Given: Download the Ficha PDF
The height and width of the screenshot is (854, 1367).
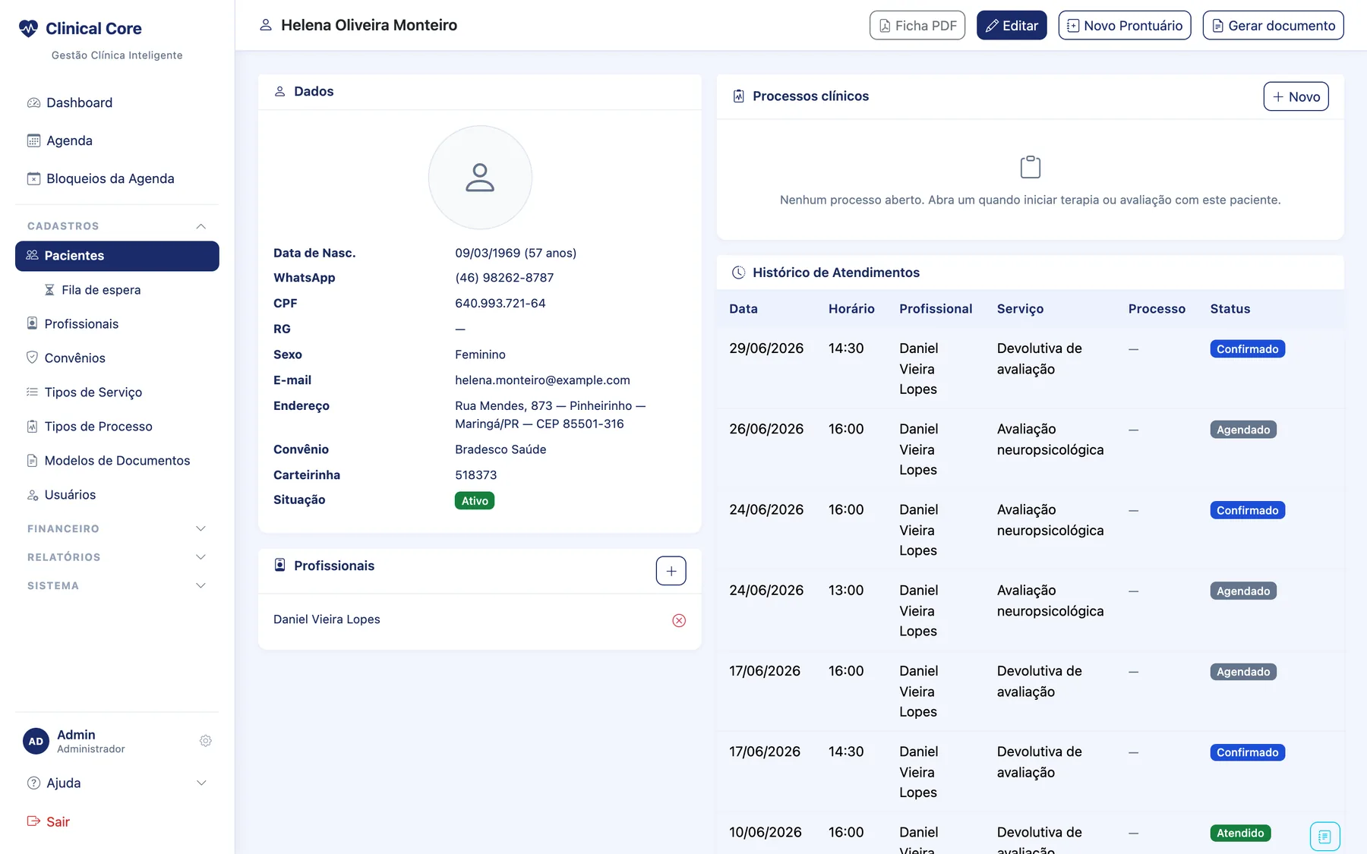Looking at the screenshot, I should click(917, 25).
